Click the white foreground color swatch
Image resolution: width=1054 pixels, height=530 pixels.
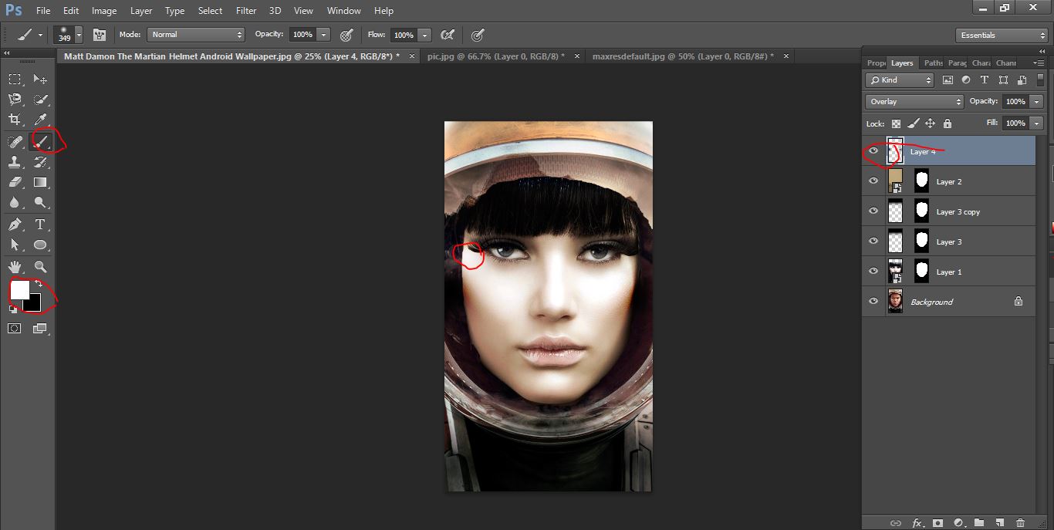tap(19, 290)
